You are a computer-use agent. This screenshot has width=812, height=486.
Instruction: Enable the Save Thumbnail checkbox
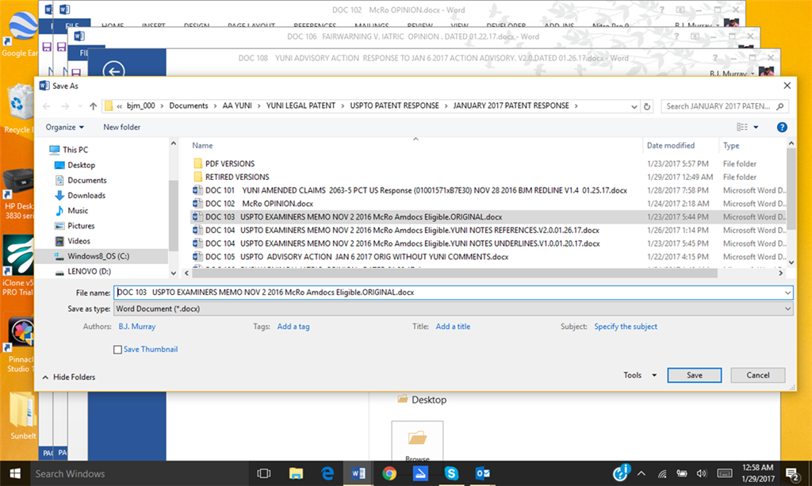coord(117,350)
